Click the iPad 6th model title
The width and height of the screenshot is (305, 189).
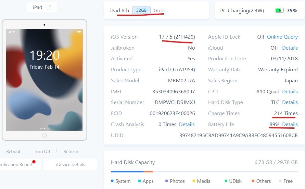point(120,10)
